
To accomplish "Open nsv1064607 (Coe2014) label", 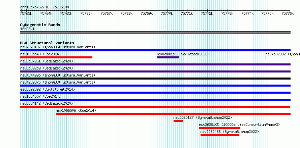I will [x=40, y=96].
